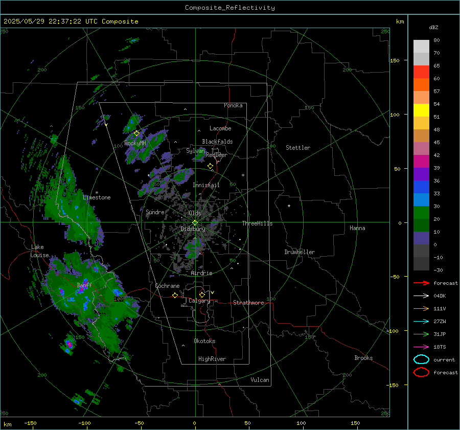Click the cyan current ellipse legend icon
460x430 pixels.
point(421,359)
